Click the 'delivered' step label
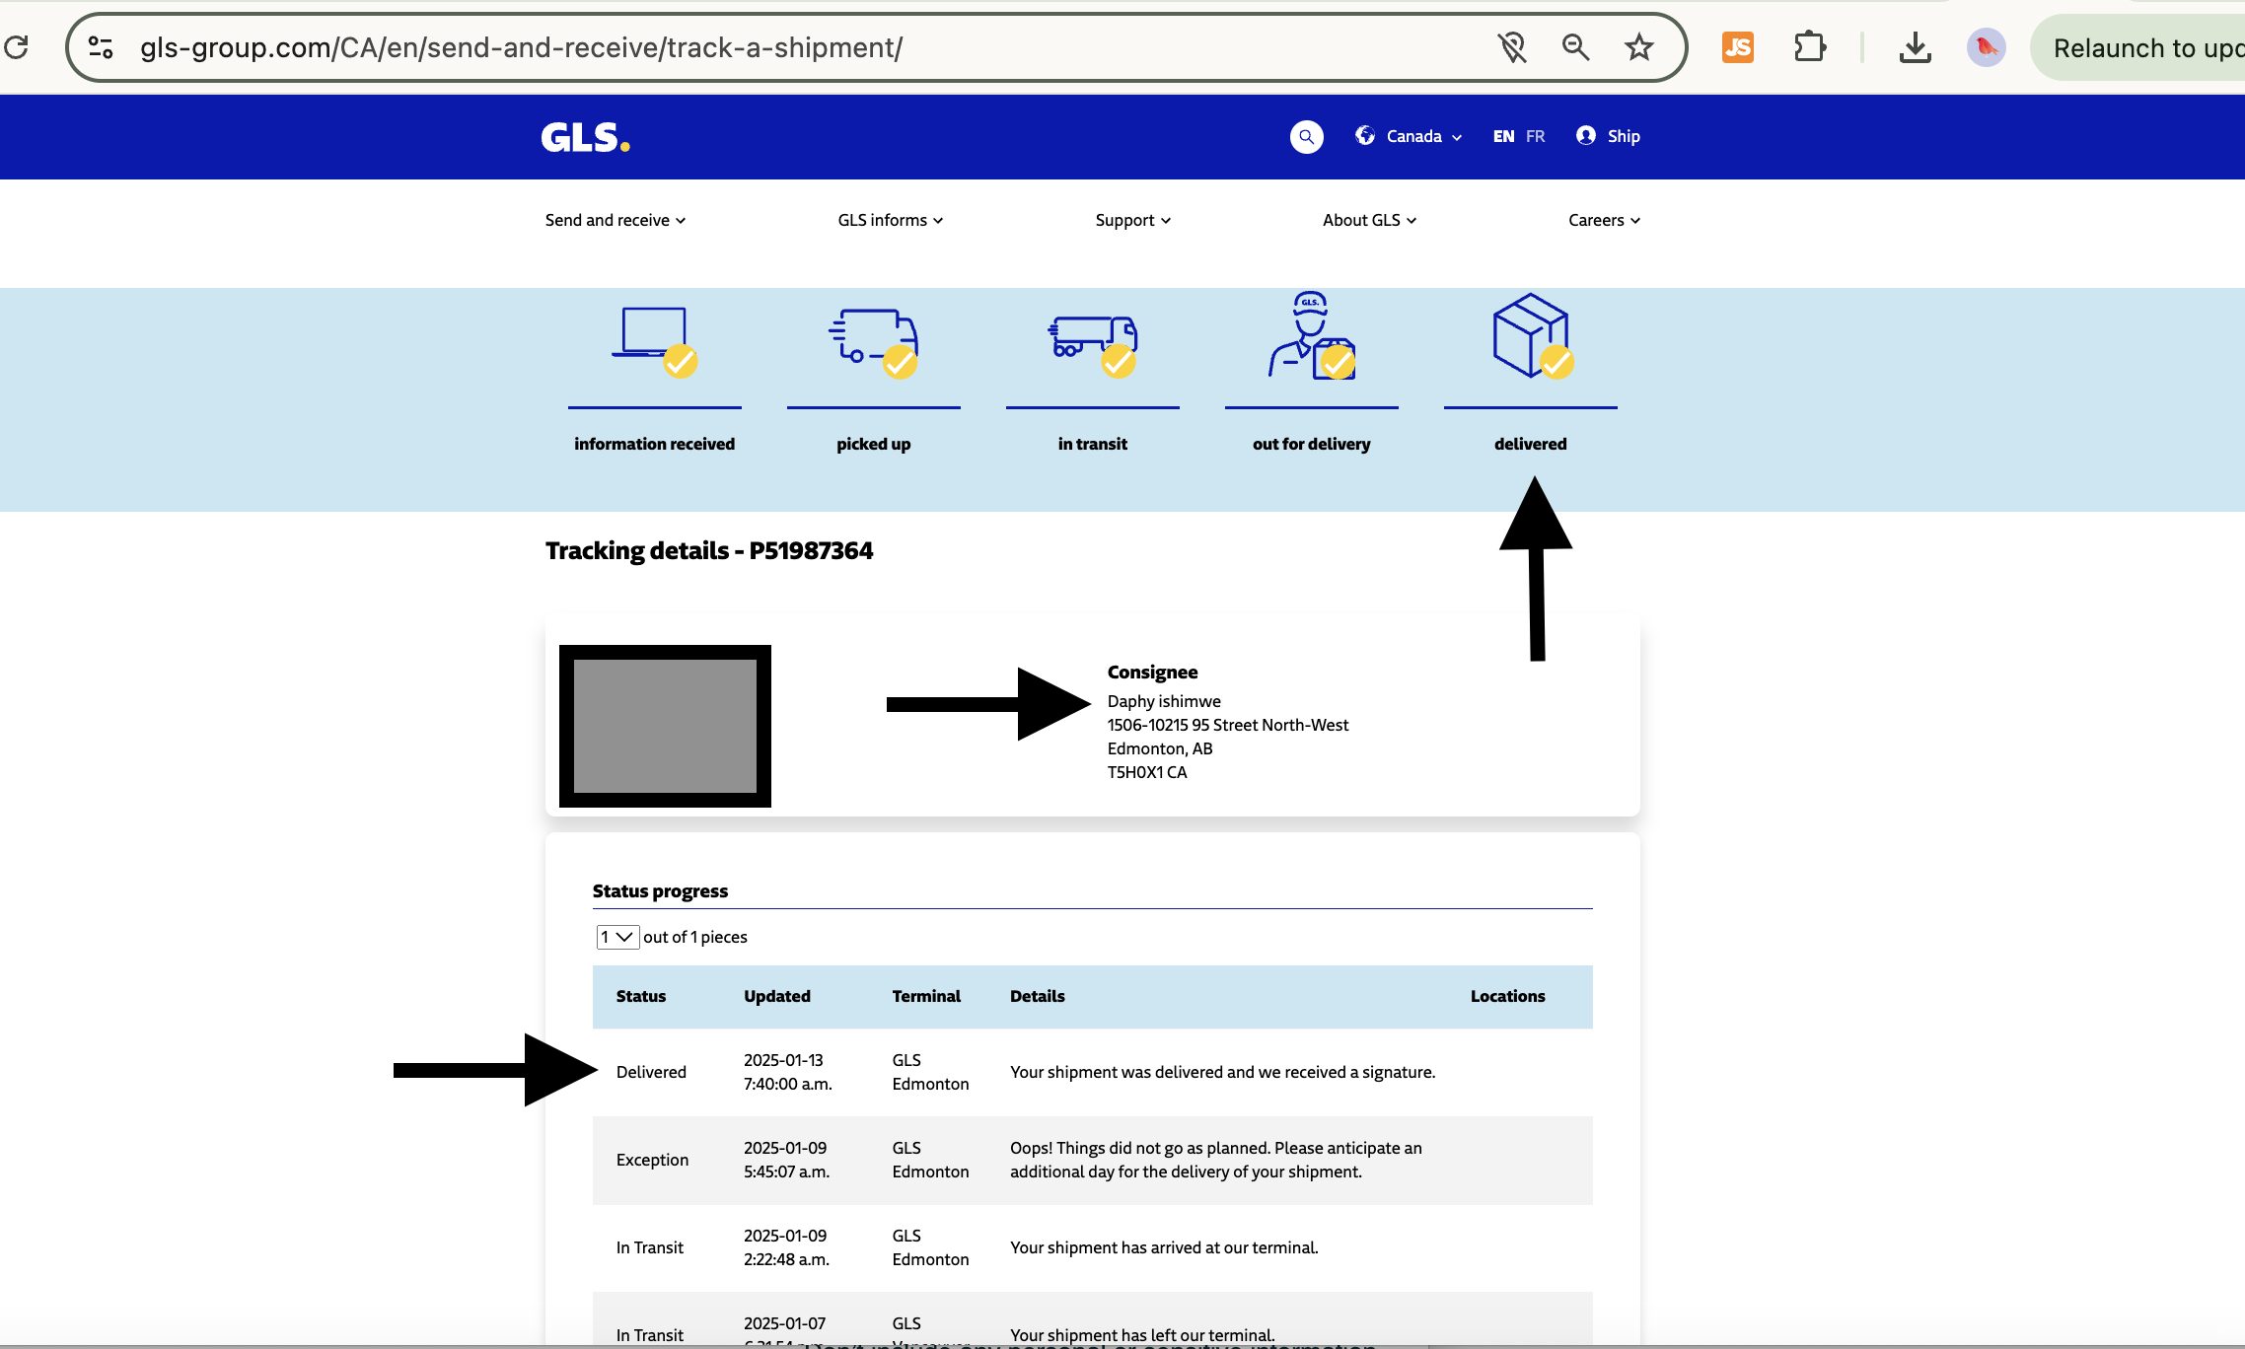 point(1530,444)
